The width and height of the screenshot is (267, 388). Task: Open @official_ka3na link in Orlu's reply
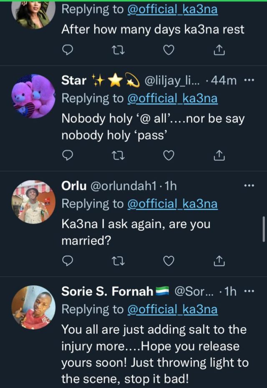pos(172,204)
